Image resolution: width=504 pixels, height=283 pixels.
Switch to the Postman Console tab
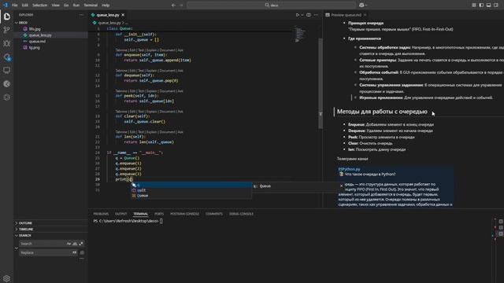pyautogui.click(x=184, y=214)
